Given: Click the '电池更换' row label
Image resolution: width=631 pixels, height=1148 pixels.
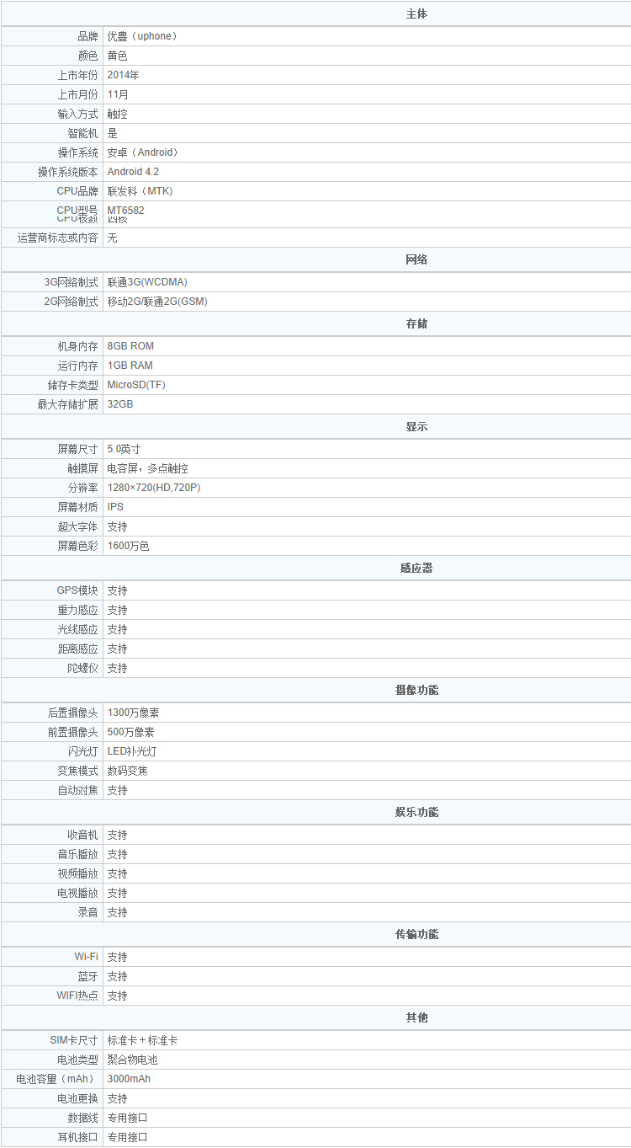Looking at the screenshot, I should point(77,1098).
